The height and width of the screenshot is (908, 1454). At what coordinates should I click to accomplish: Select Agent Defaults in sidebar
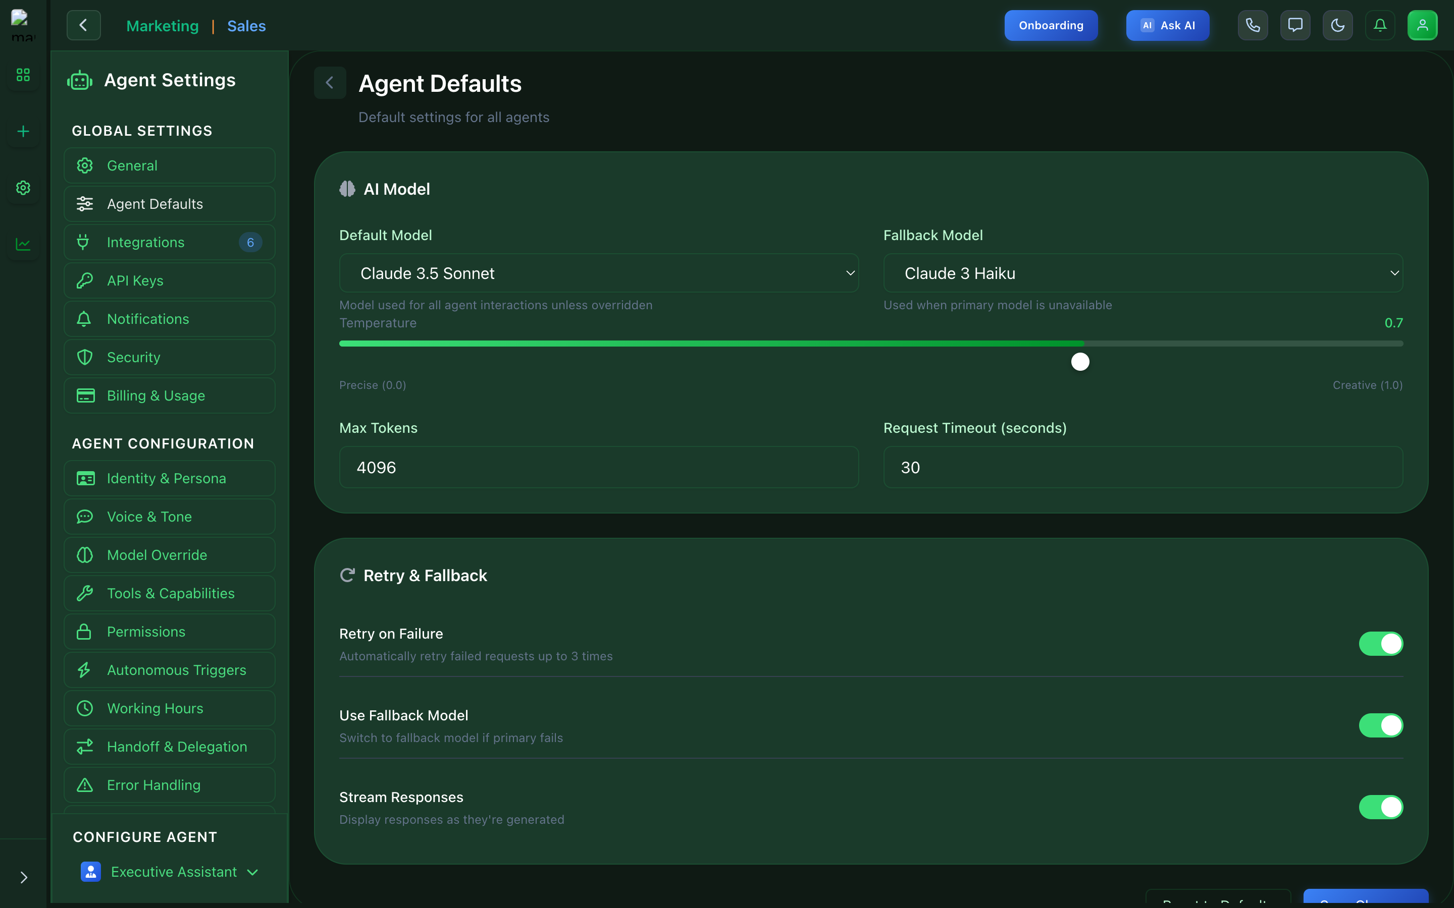click(x=170, y=204)
